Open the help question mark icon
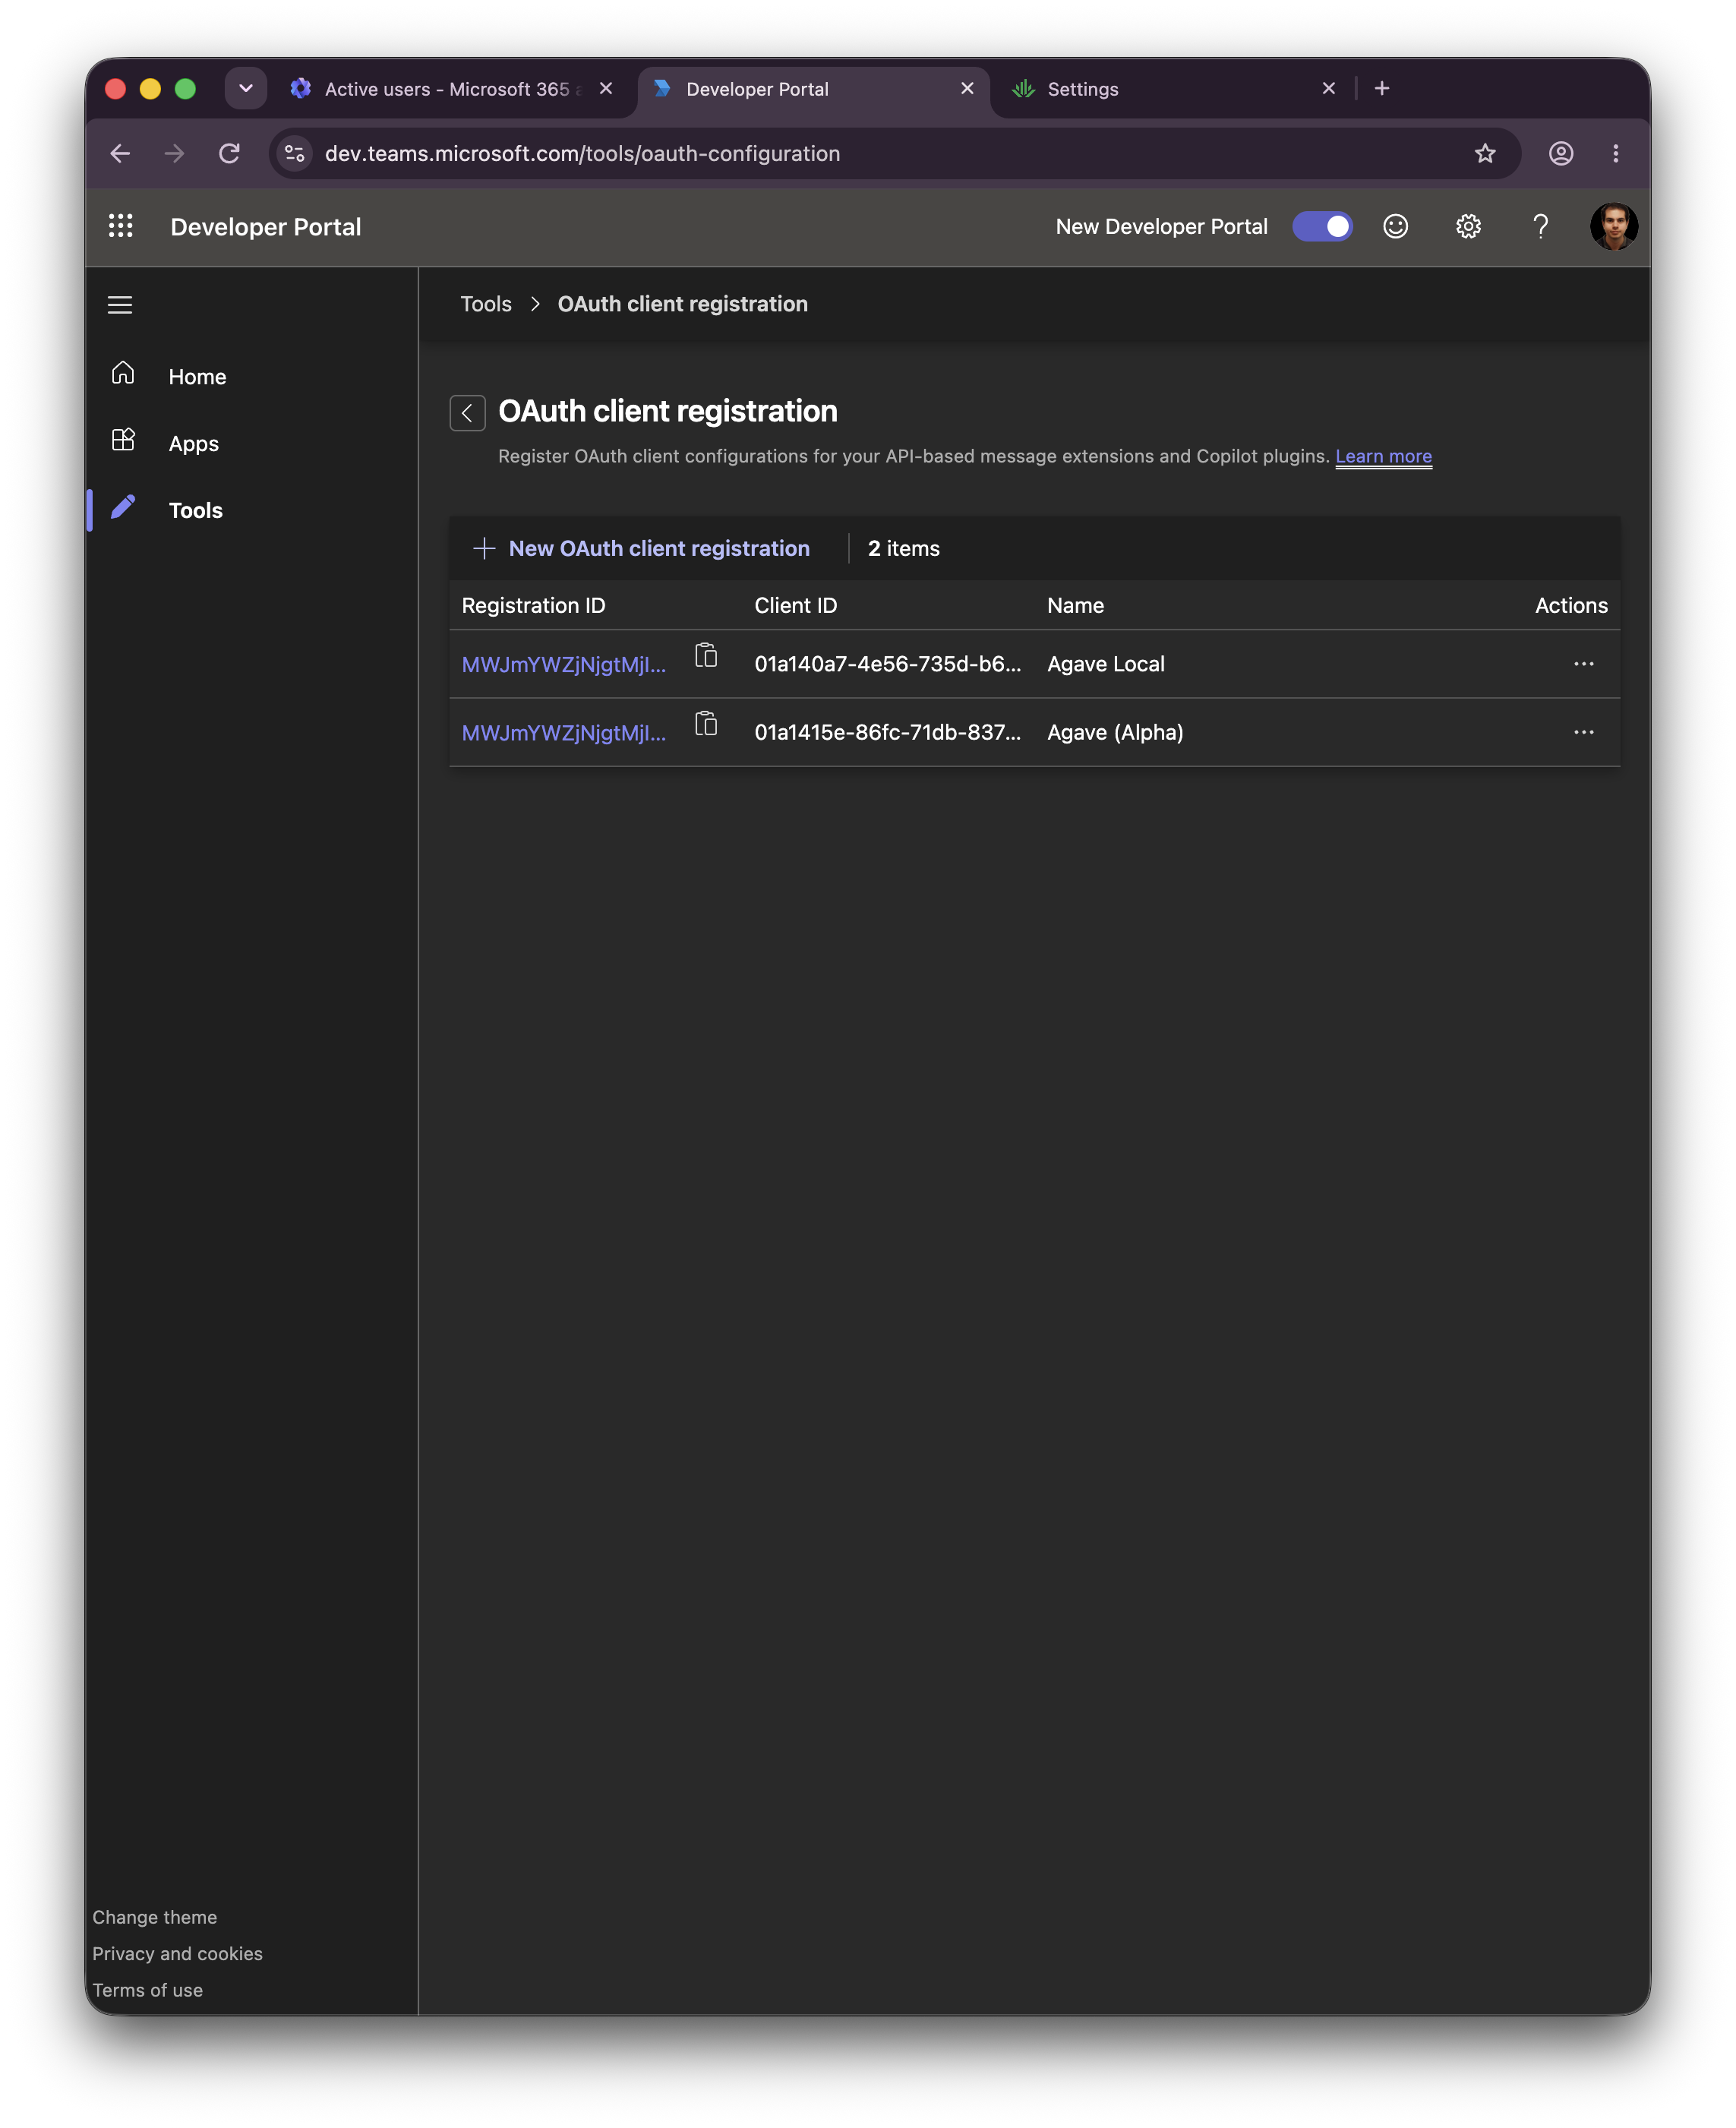This screenshot has width=1736, height=2128. [x=1541, y=227]
